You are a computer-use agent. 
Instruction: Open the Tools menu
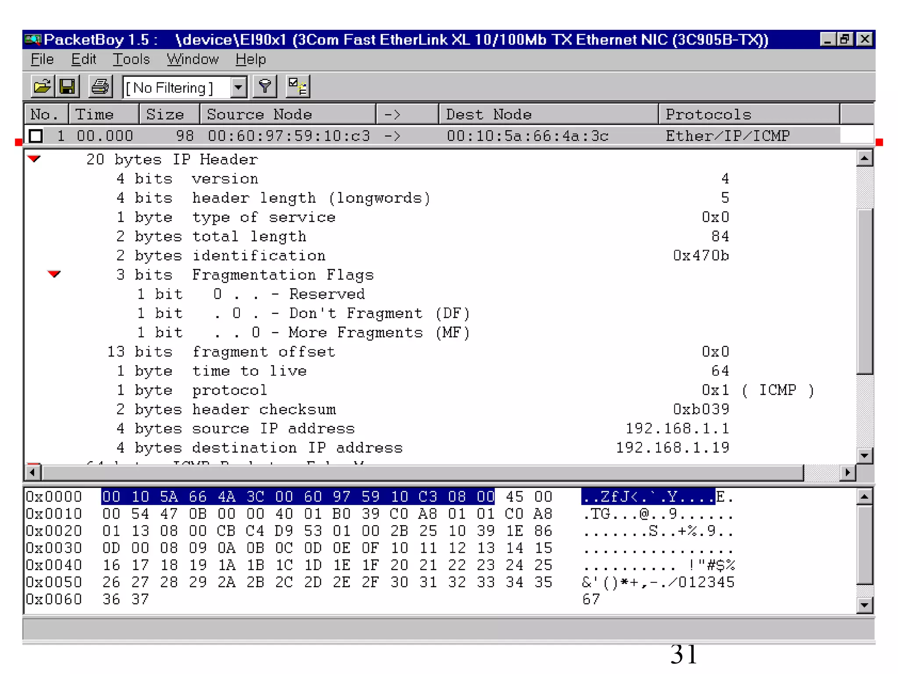point(131,59)
